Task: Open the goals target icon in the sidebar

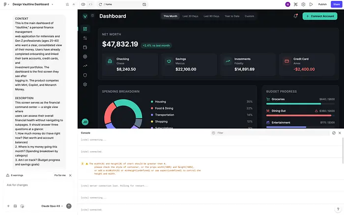Action: coord(85,56)
